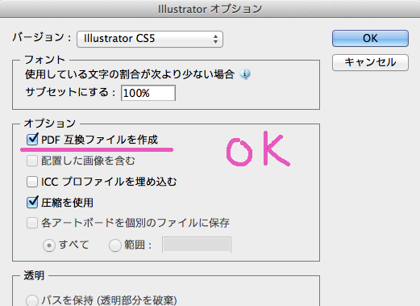
Task: Click the キャンセル button
Action: click(370, 62)
